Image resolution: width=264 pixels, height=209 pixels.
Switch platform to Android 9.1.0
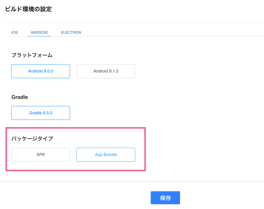coord(106,71)
